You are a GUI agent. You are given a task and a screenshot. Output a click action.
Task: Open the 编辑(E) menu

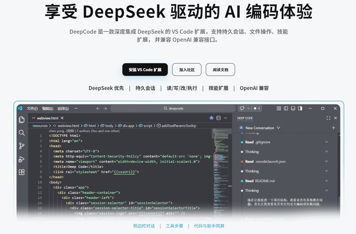click(x=48, y=108)
